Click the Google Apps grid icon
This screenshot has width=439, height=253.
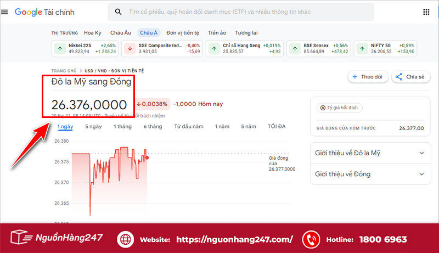pos(426,12)
